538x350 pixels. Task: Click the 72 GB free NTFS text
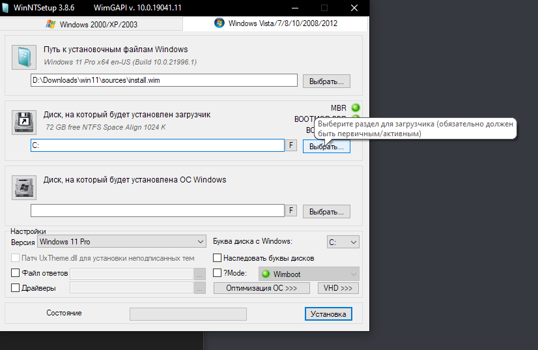pos(106,127)
